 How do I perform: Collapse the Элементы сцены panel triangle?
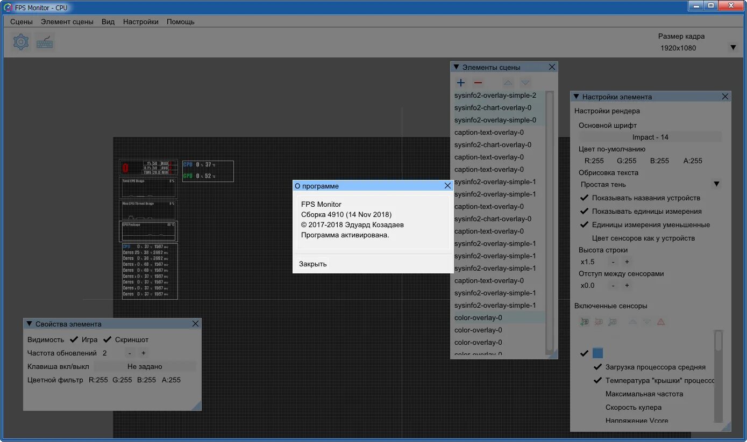456,67
